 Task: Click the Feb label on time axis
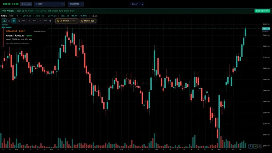point(156,149)
